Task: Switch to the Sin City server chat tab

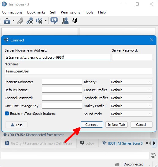Action: (39, 143)
